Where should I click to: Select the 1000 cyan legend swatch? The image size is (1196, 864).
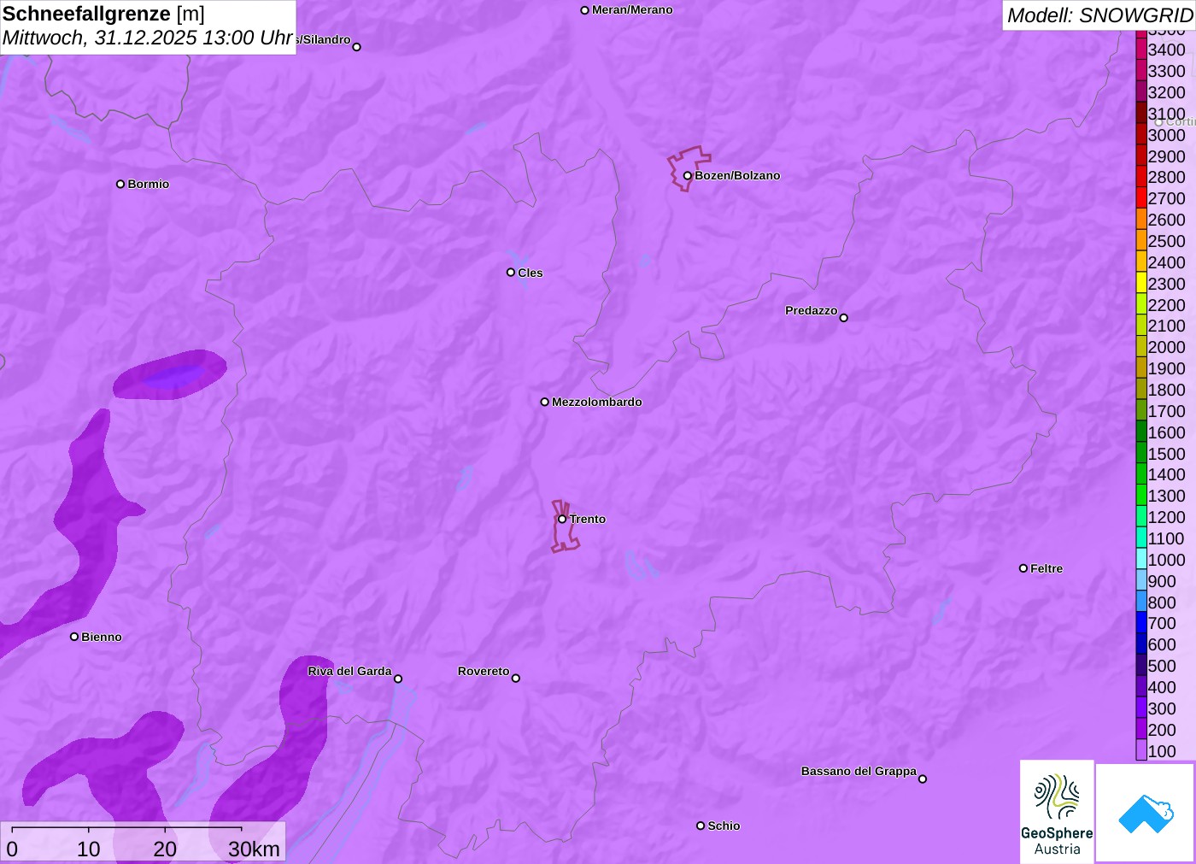(1141, 559)
